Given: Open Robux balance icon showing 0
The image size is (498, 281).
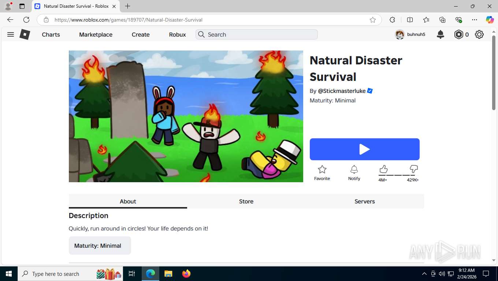Looking at the screenshot, I should [x=459, y=34].
